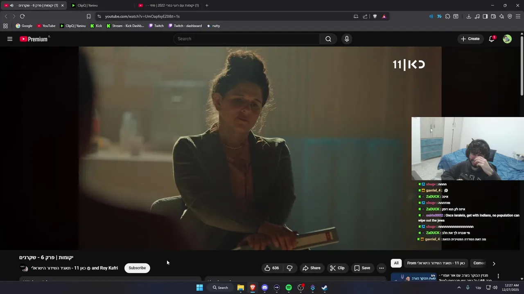Open the YouTube bookmark
This screenshot has height=294, width=524.
coord(46,26)
